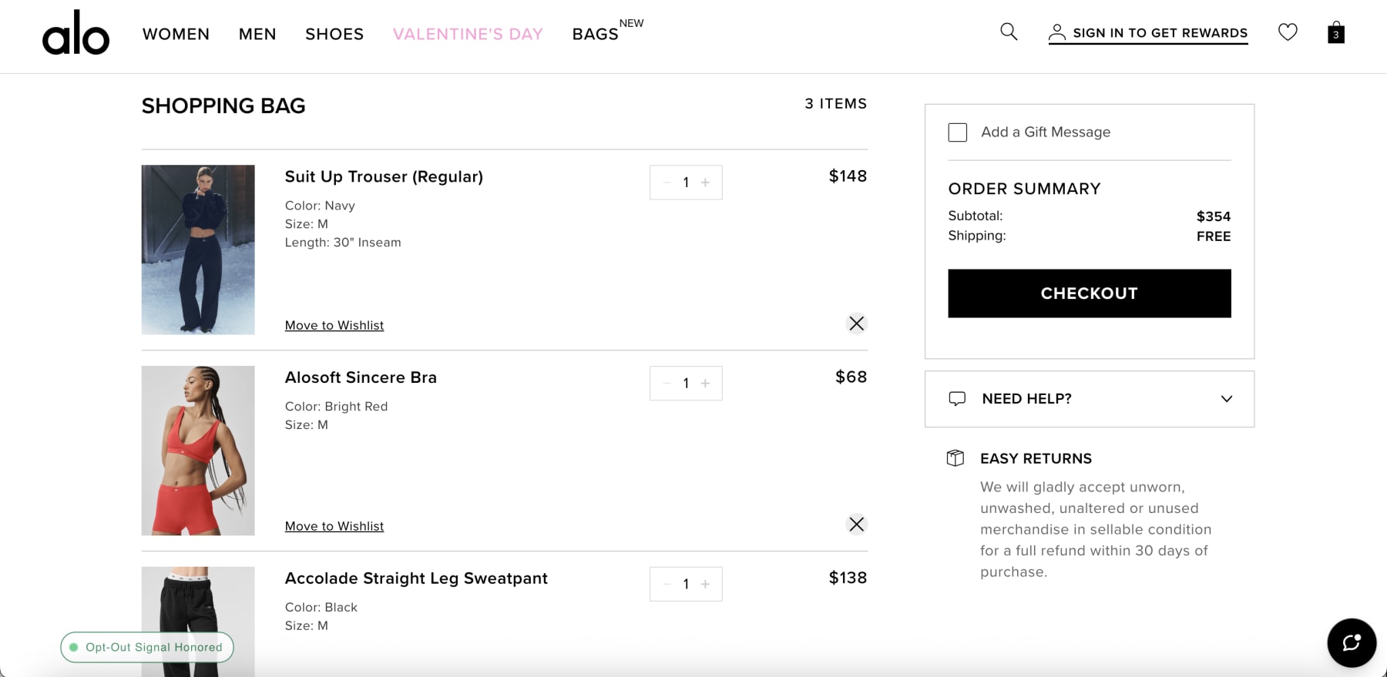The height and width of the screenshot is (677, 1387).
Task: Open the Shoes menu
Action: (x=334, y=34)
